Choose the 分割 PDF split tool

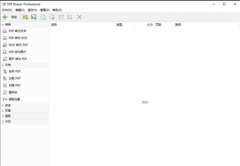pos(15,78)
